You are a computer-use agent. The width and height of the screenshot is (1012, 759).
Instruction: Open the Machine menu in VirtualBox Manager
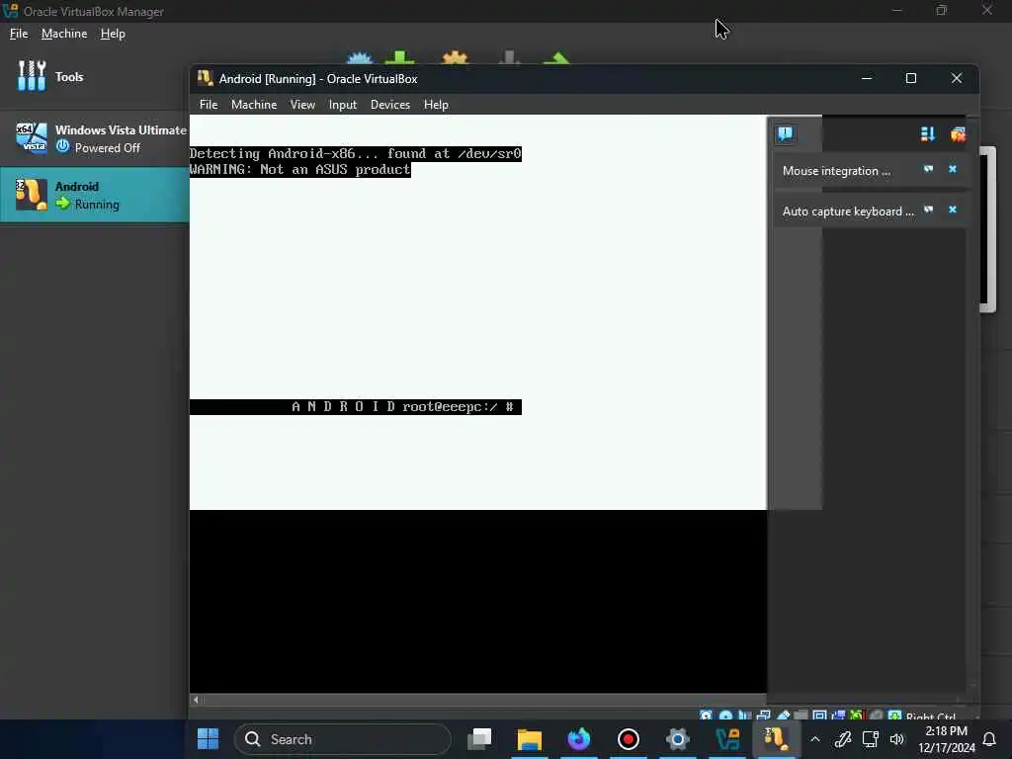point(64,34)
